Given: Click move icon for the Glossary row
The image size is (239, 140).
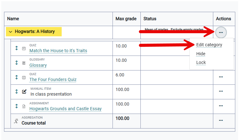Looking at the screenshot, I should 17,63.
